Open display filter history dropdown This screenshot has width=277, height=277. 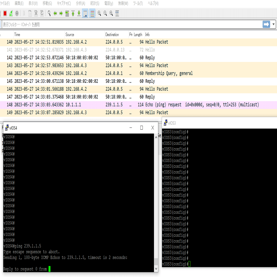coord(273,24)
